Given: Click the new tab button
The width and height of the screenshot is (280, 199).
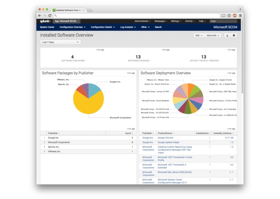Looking at the screenshot, I should (90, 10).
